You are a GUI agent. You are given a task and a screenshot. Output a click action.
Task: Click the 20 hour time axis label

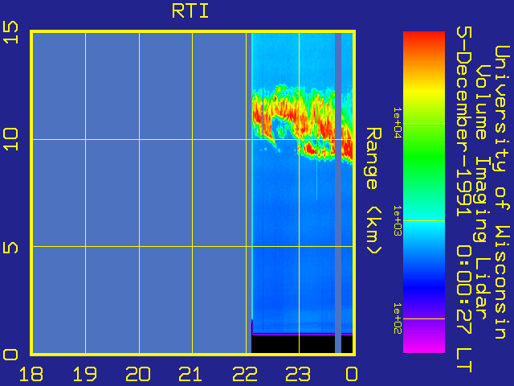pos(138,374)
